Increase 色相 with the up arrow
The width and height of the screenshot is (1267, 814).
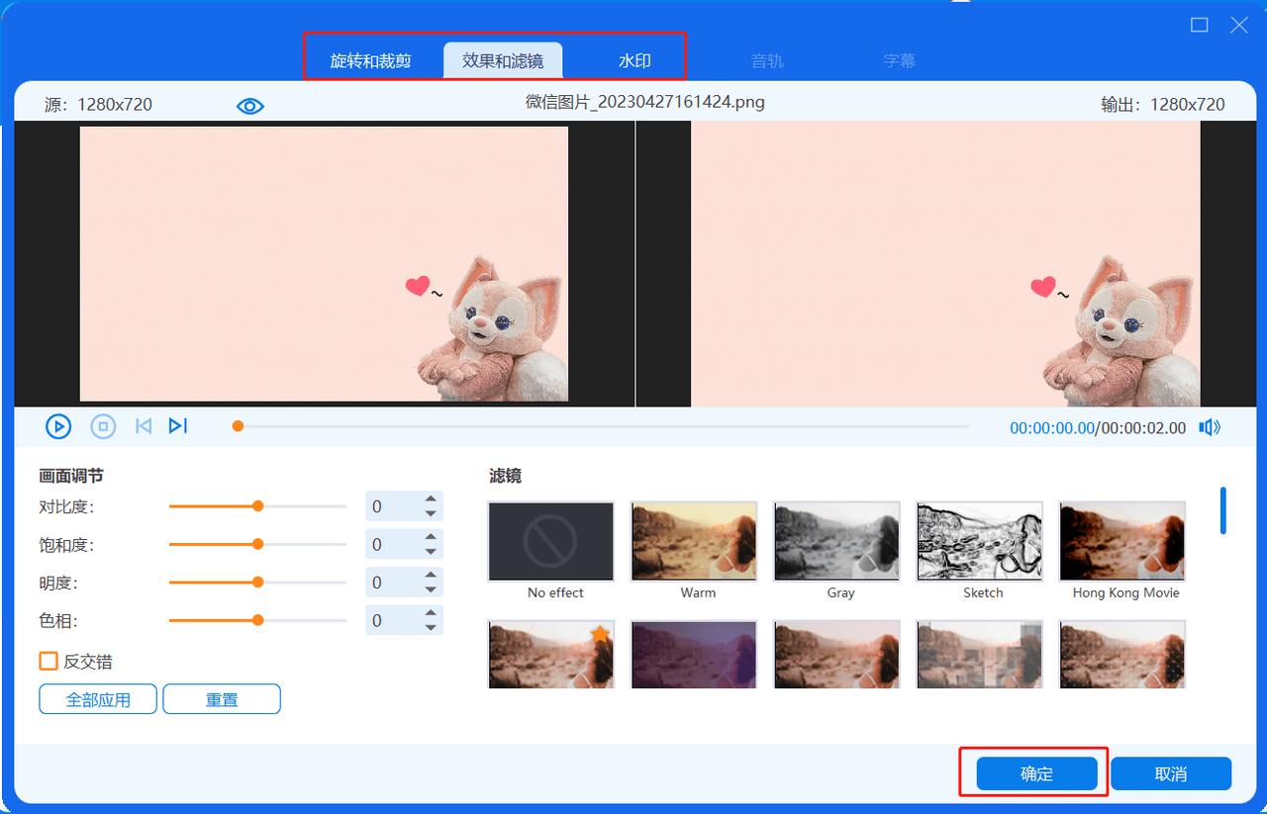coord(431,613)
